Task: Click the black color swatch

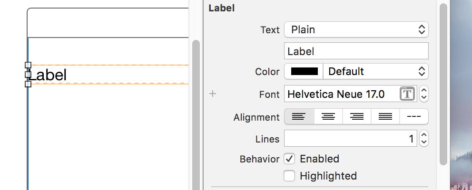Action: pyautogui.click(x=304, y=71)
